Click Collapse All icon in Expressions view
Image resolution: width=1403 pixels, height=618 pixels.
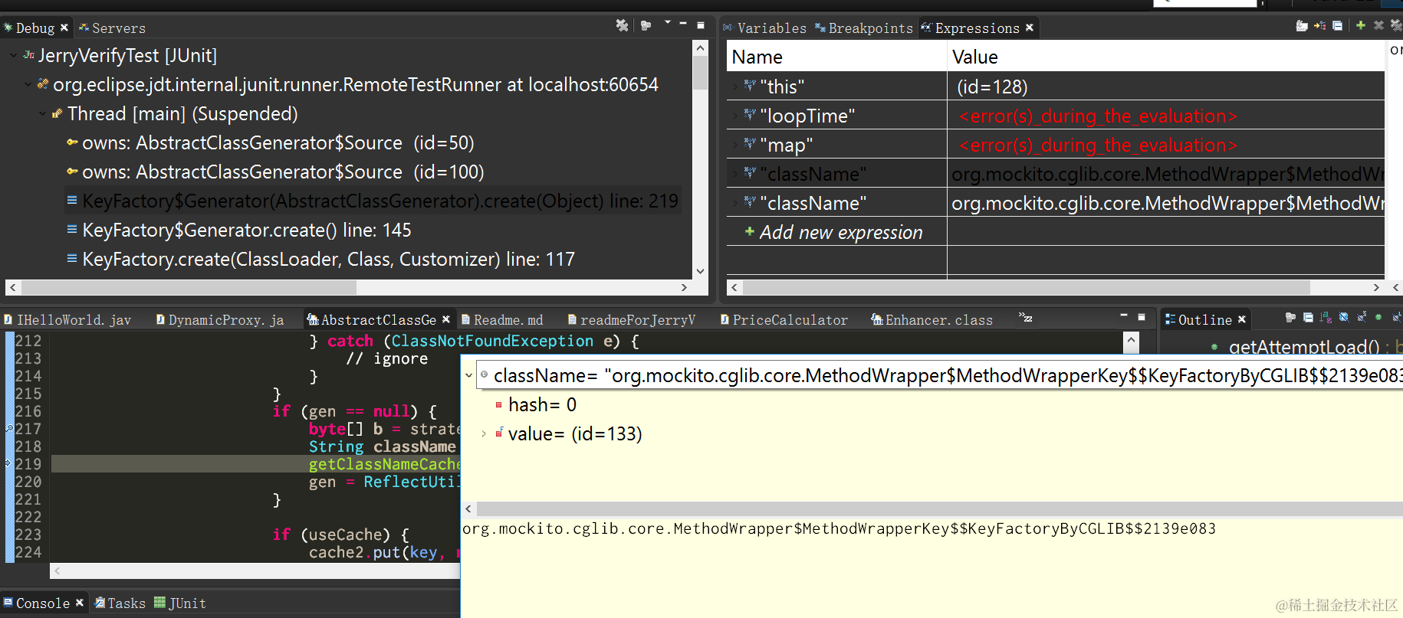click(x=1338, y=25)
